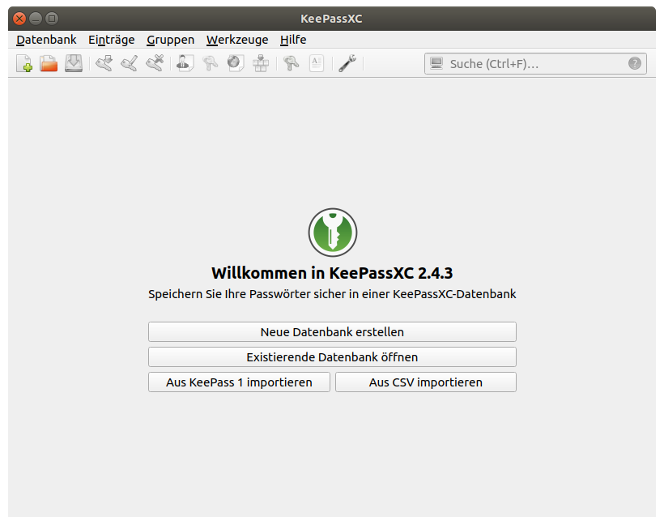Select the perform Auto-Type icon

point(261,63)
